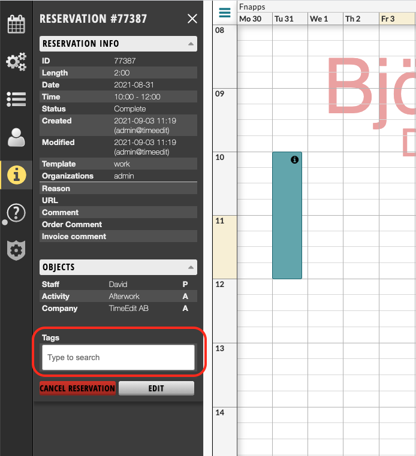Click the Invoice comment row

point(119,236)
